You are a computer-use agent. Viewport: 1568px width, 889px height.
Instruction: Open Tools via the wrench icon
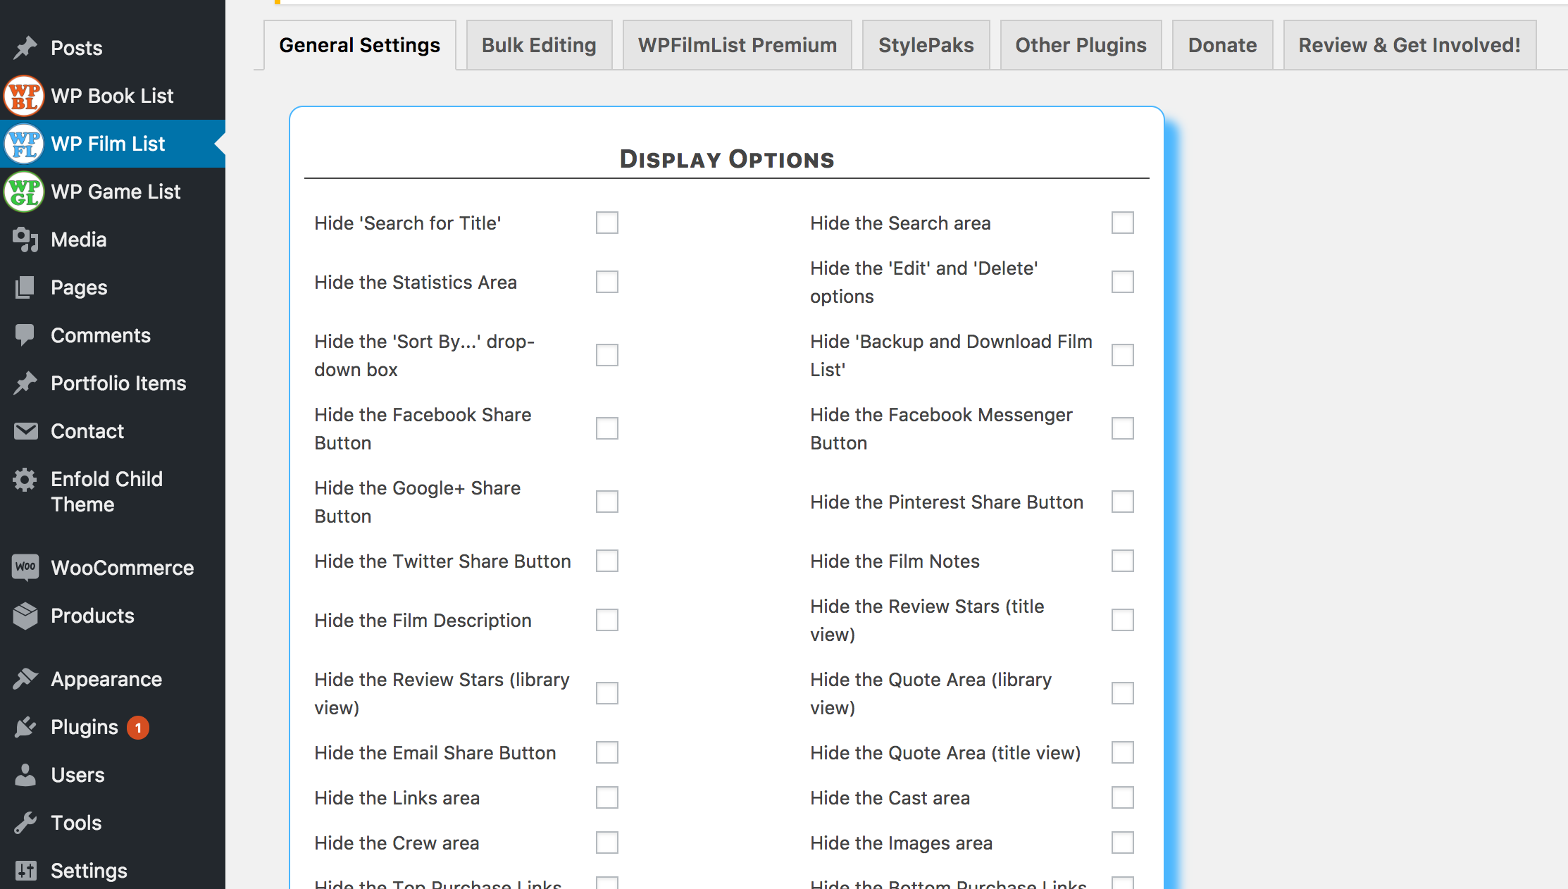coord(25,823)
